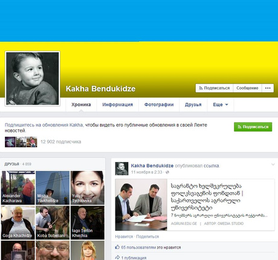278x260 pixels.
Task: Open the post options chevron
Action: tap(273, 164)
